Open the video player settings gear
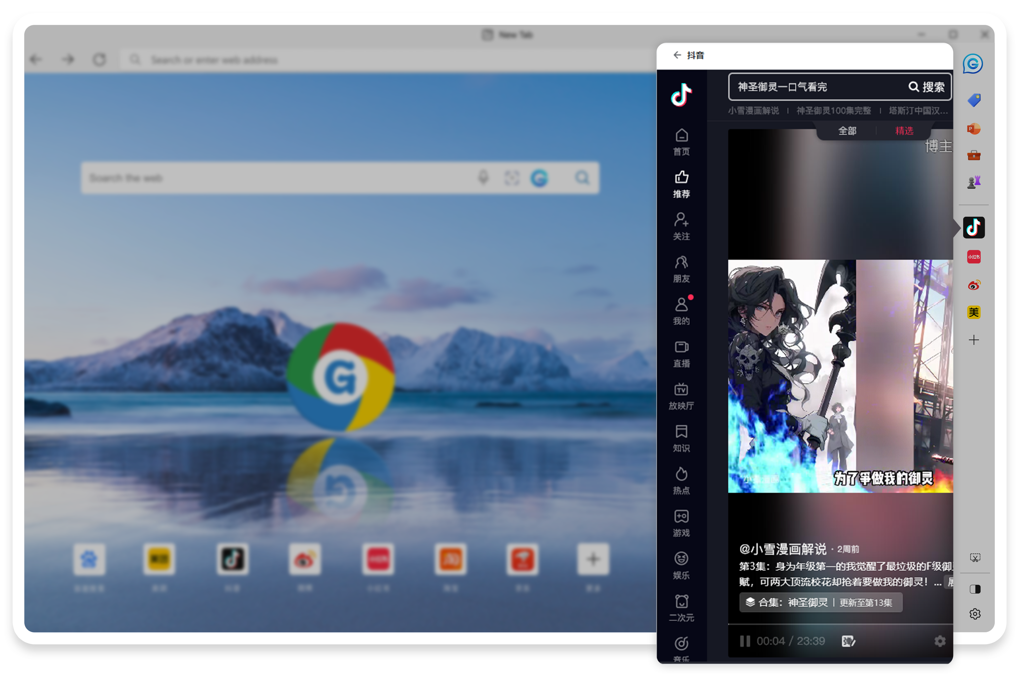The width and height of the screenshot is (1019, 678). tap(940, 641)
